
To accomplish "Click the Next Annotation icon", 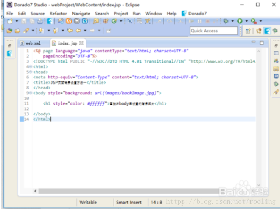I will [41, 31].
